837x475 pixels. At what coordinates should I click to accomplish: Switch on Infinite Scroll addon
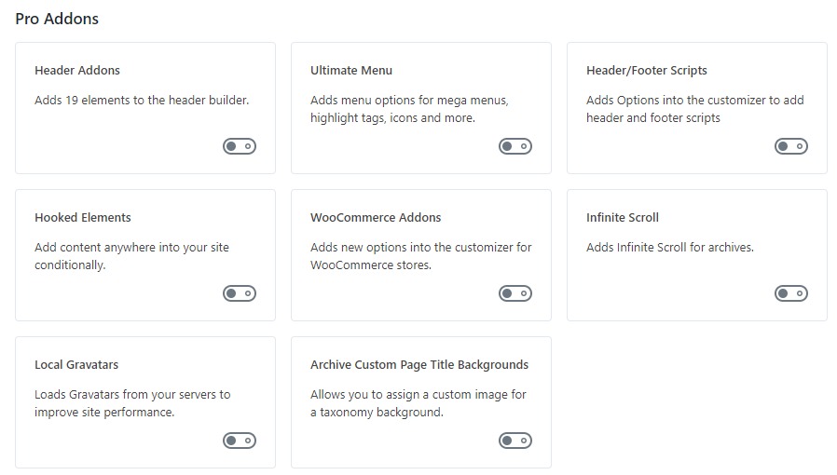point(791,293)
